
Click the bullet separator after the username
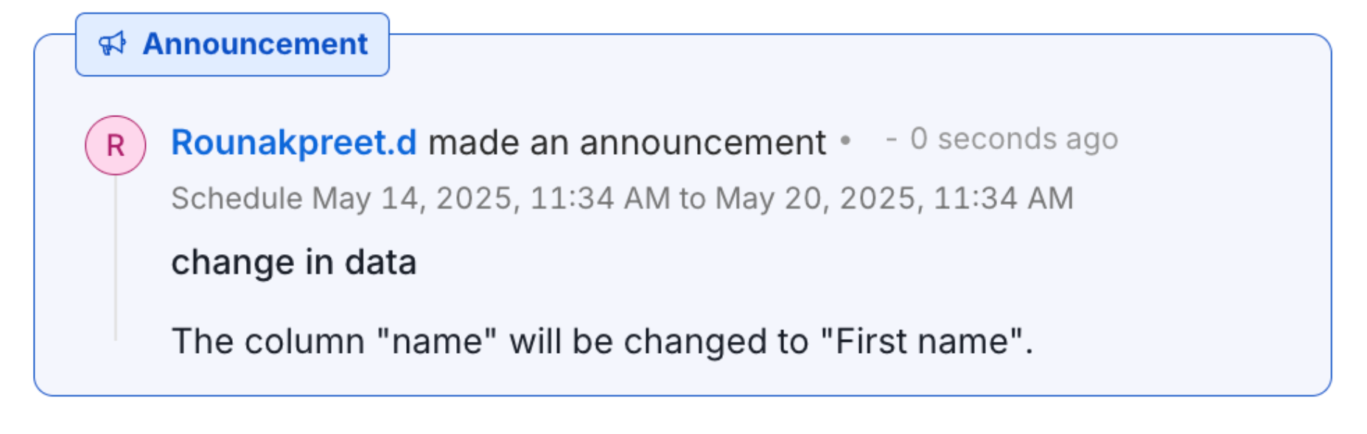point(846,141)
